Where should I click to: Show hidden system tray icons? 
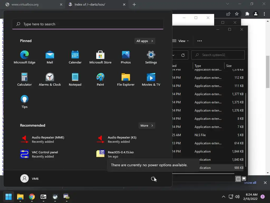tap(224, 197)
